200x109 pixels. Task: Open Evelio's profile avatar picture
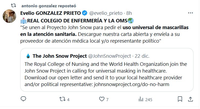pos(9,16)
